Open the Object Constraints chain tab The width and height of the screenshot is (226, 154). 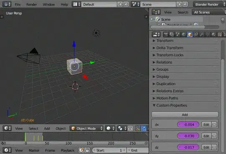point(196,34)
